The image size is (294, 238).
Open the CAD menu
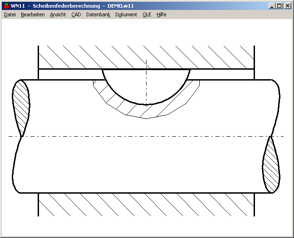tap(76, 14)
